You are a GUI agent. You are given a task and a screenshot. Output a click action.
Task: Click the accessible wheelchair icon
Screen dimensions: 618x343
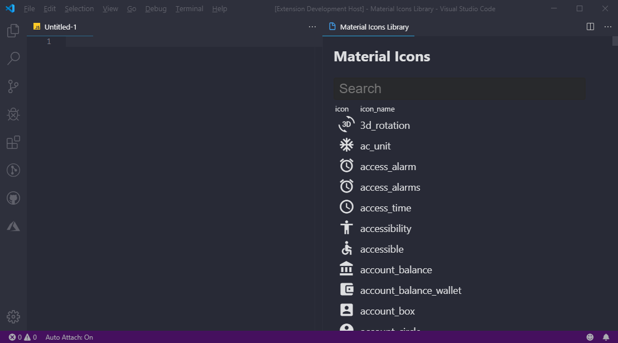tap(346, 248)
